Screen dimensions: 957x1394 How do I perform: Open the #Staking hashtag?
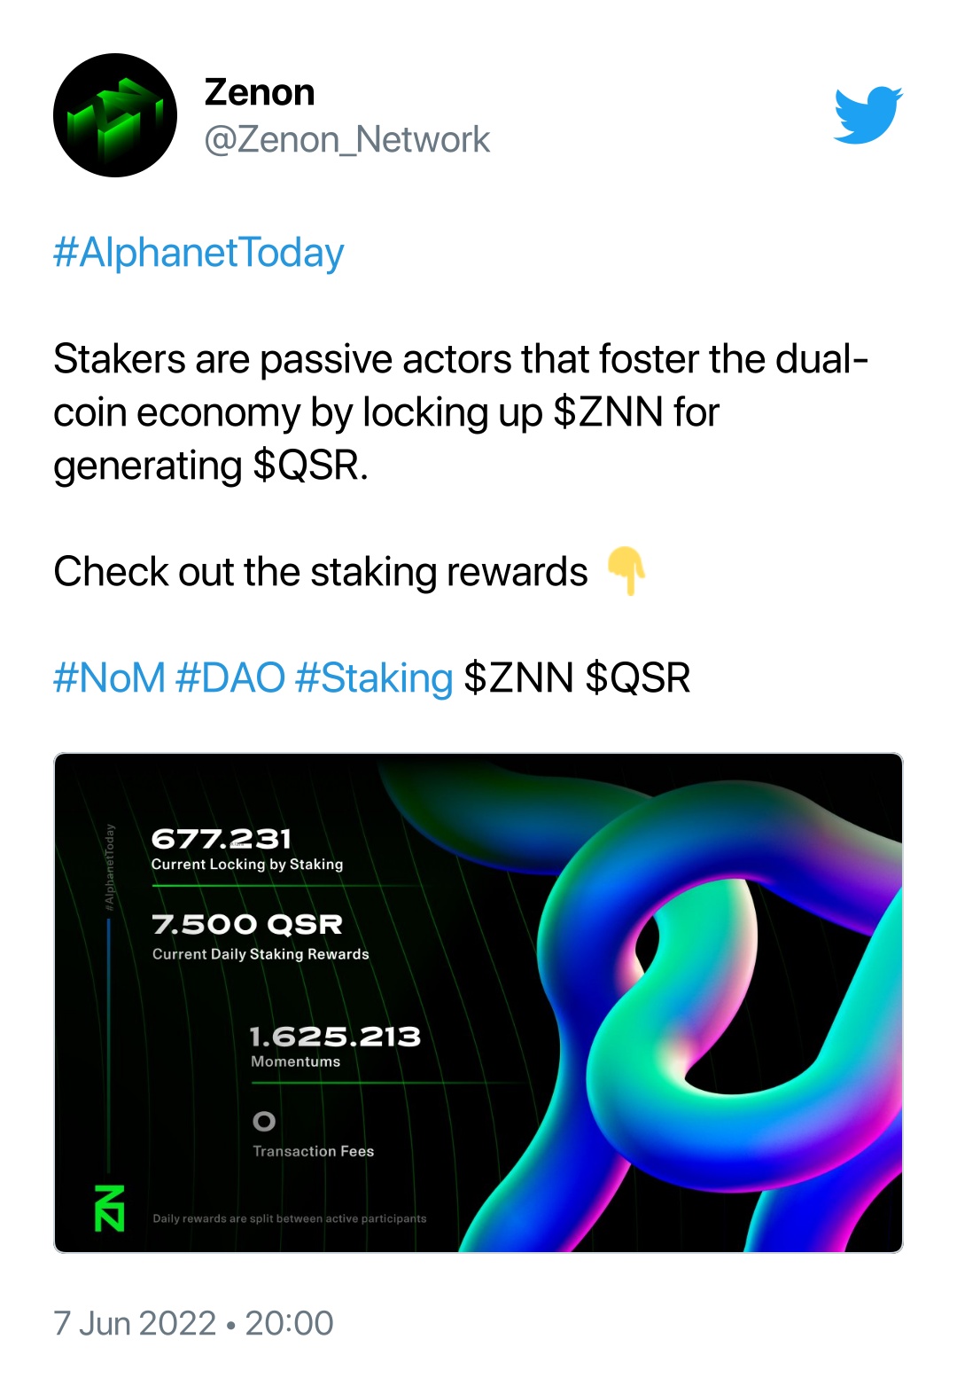[374, 678]
